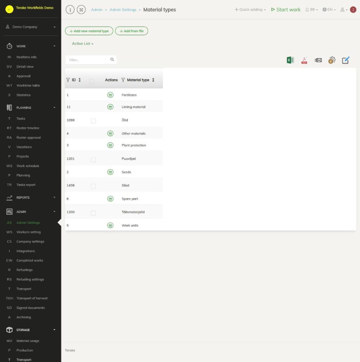Click the Plant protection row action icon

110,145
